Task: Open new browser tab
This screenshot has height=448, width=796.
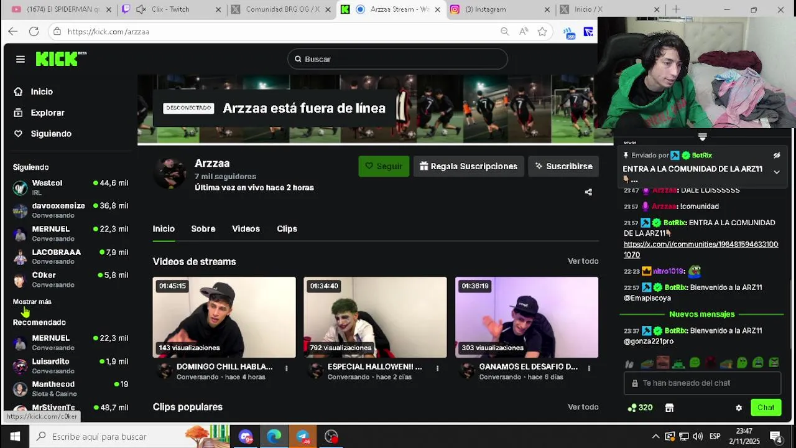Action: coord(676,9)
